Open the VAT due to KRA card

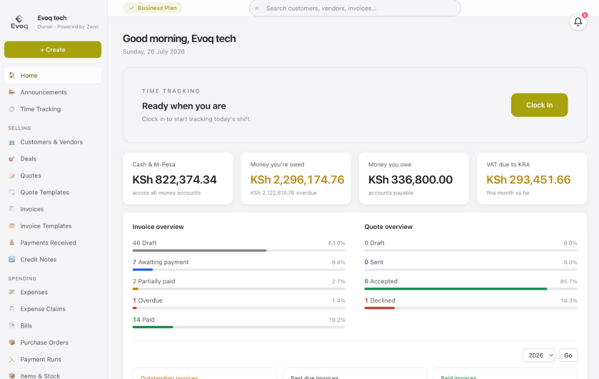click(x=532, y=179)
